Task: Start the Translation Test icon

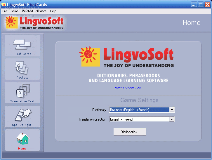Action: [x=22, y=93]
